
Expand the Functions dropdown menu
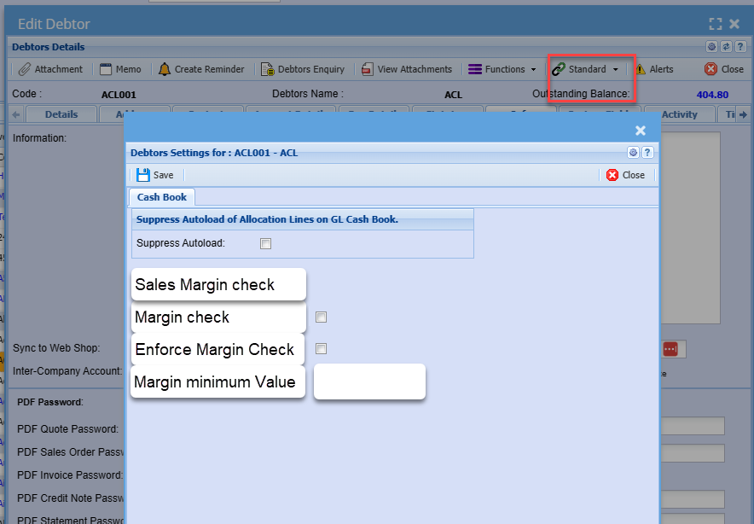[502, 69]
